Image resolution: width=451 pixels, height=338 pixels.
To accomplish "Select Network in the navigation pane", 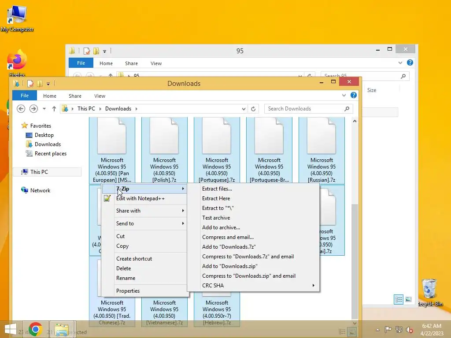I will [36, 190].
